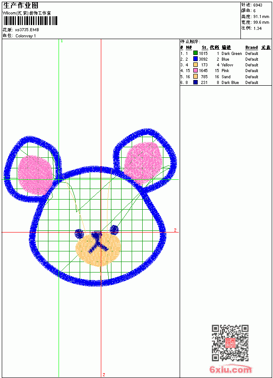The image size is (273, 378).
Task: Select the Yellow thread swatch
Action: pyautogui.click(x=196, y=65)
